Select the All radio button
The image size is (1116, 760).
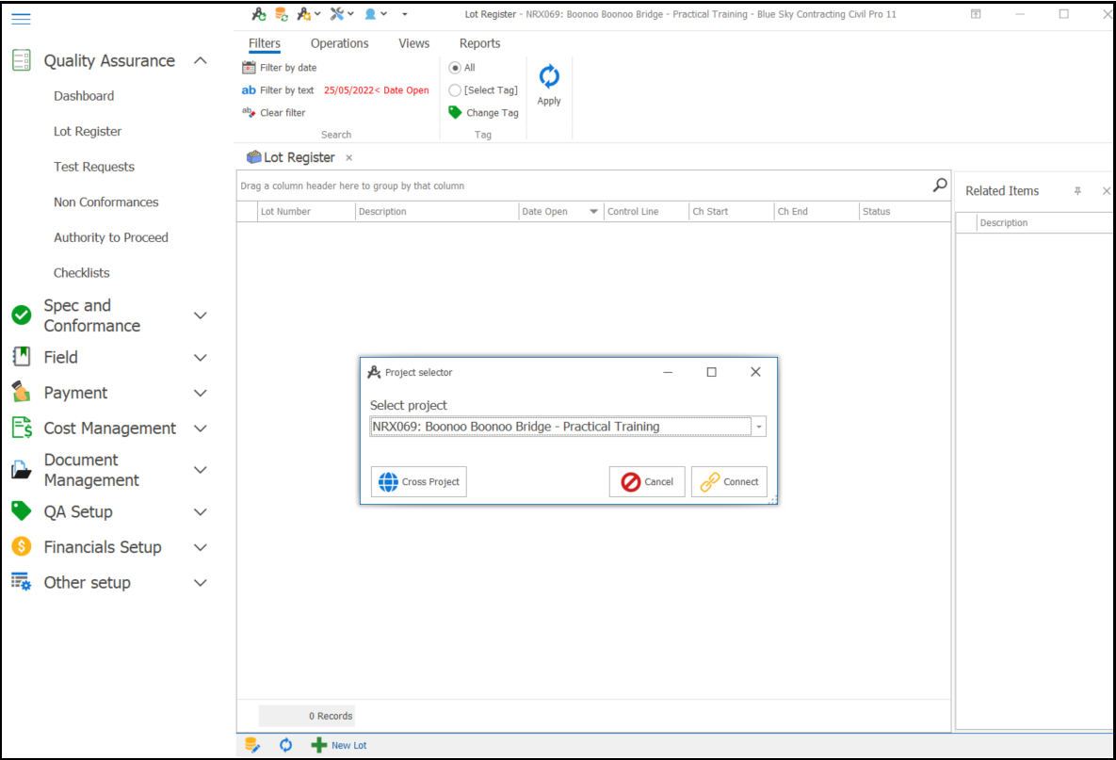[455, 68]
